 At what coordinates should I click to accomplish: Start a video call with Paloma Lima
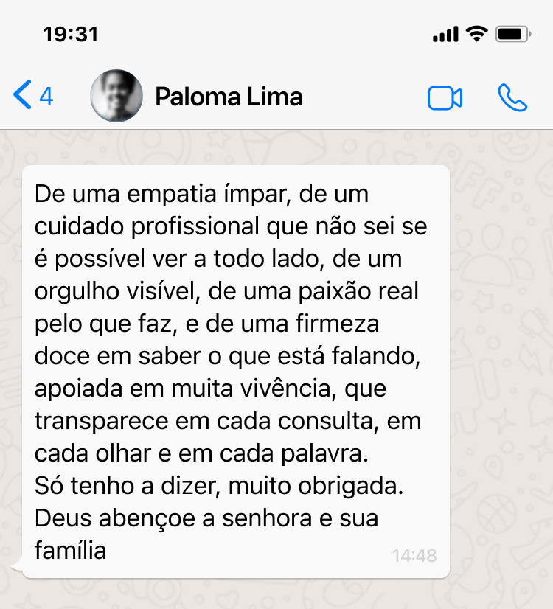[445, 97]
